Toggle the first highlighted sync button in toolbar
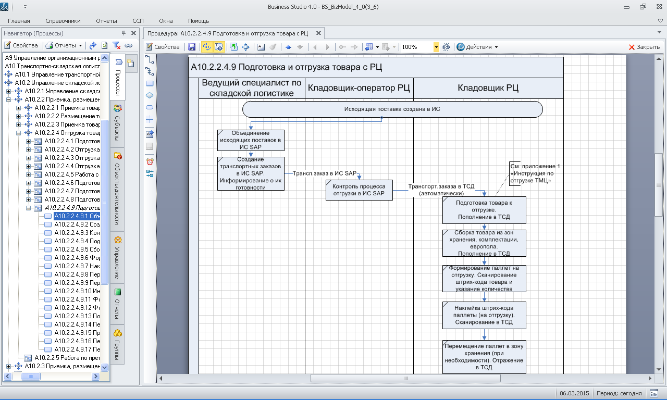Image resolution: width=667 pixels, height=400 pixels. 206,47
